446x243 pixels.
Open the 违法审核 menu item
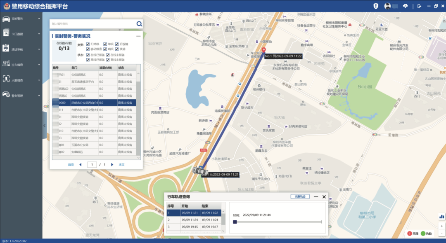click(x=21, y=49)
